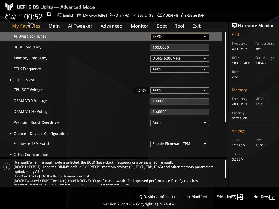Click the English language label

click(68, 16)
